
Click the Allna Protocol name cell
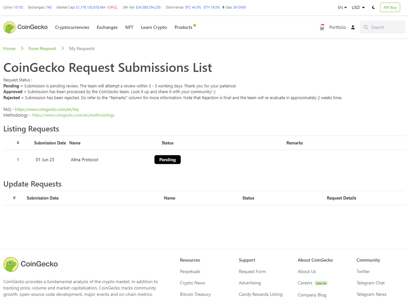84,160
